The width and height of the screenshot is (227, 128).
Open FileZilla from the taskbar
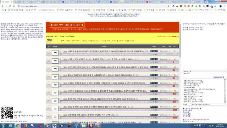coord(91,126)
